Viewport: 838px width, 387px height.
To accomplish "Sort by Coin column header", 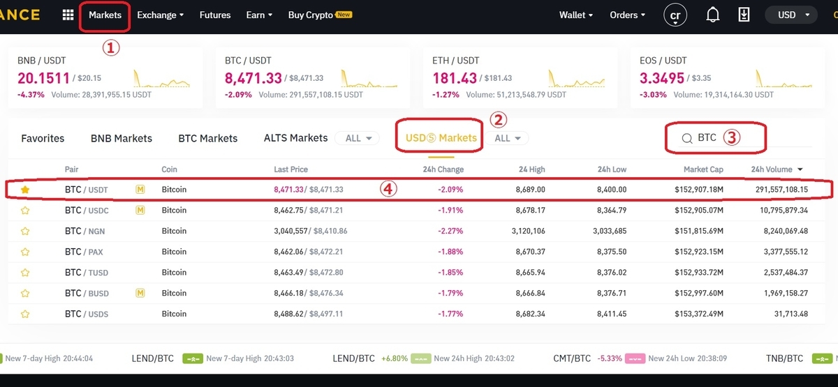I will [x=170, y=169].
